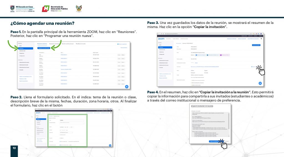Click the description text box in Paso 2 form

tap(72, 123)
